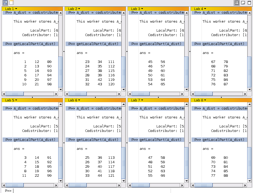
Task: Click the Lab 3 title bar
Action: point(158,9)
